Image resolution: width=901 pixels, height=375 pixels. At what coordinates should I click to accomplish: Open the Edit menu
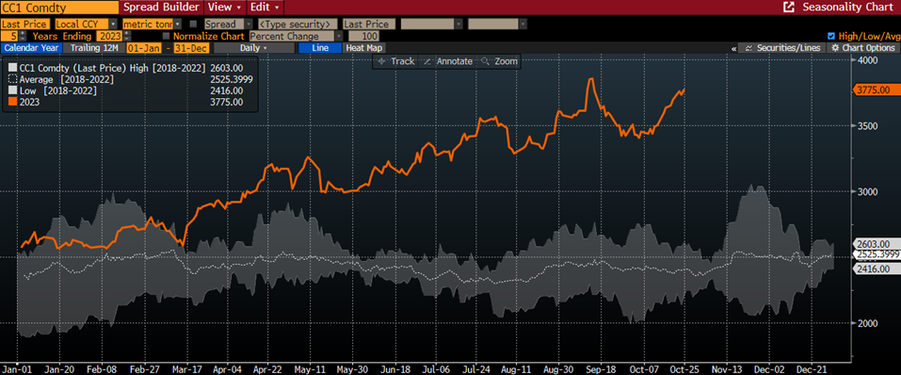coord(265,7)
